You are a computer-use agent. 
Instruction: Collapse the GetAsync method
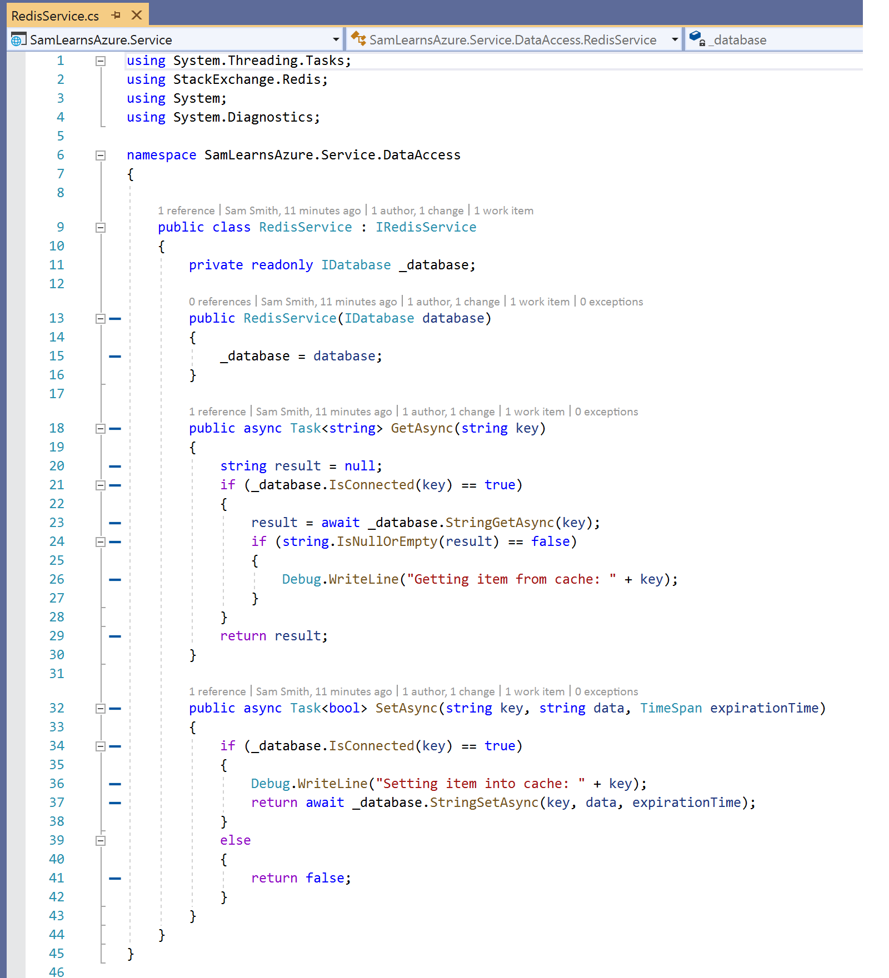pos(101,429)
